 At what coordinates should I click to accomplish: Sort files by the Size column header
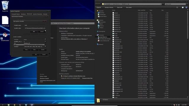point(162,10)
